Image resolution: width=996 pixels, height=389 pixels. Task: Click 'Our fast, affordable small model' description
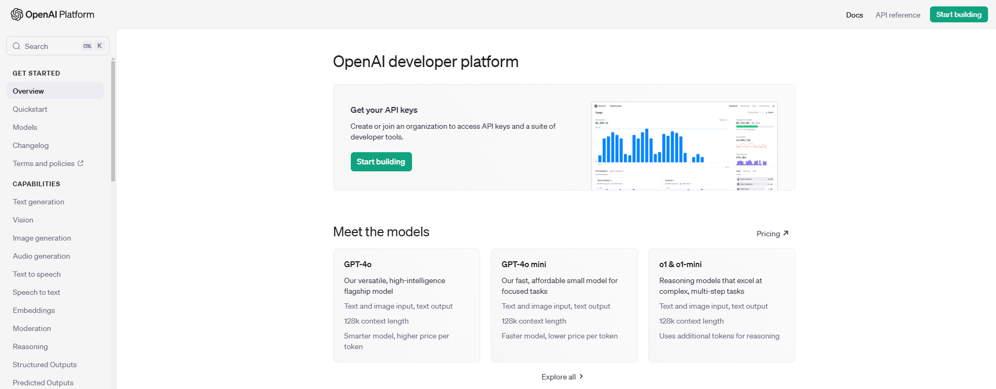pos(559,286)
